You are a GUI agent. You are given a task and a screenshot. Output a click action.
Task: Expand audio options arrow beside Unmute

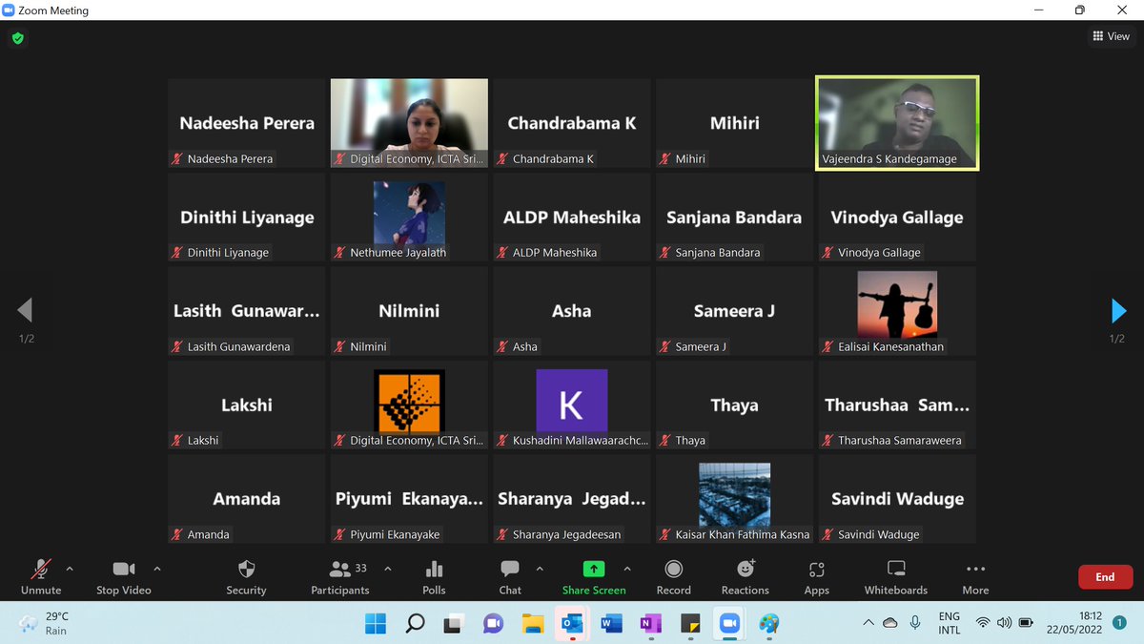click(70, 569)
